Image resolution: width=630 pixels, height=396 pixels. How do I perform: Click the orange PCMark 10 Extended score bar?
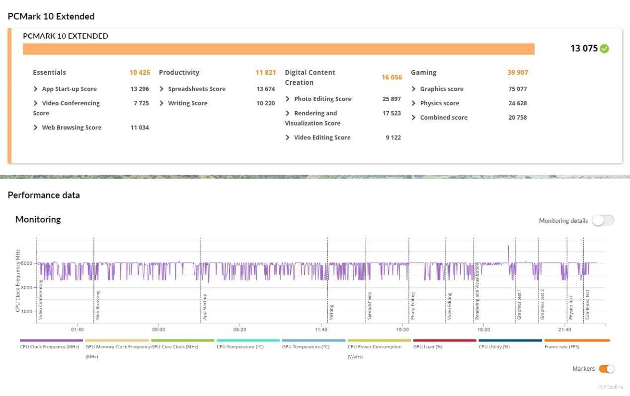pyautogui.click(x=278, y=49)
